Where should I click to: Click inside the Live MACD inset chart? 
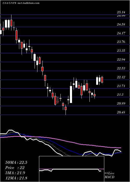click(71, 169)
